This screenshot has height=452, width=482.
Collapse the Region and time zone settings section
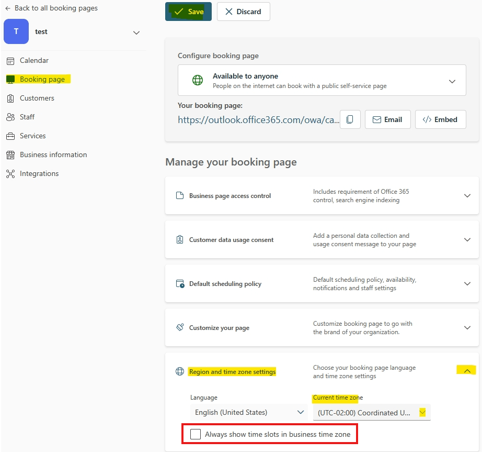[x=466, y=370]
